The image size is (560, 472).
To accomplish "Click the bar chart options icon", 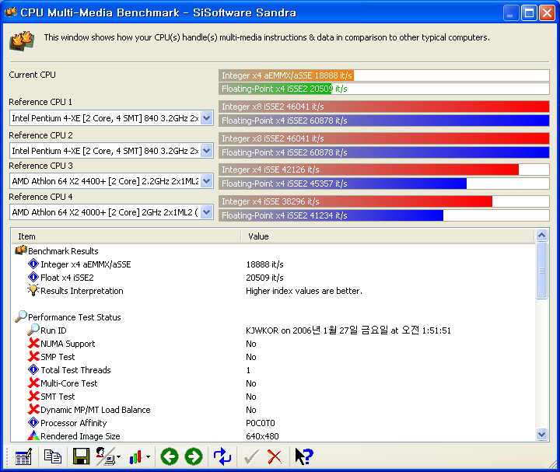I will pos(135,457).
